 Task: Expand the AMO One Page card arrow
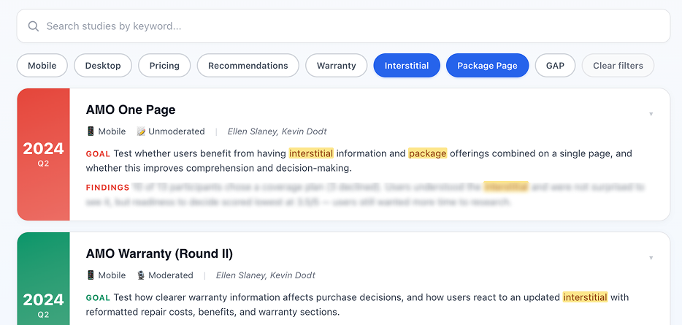[651, 114]
